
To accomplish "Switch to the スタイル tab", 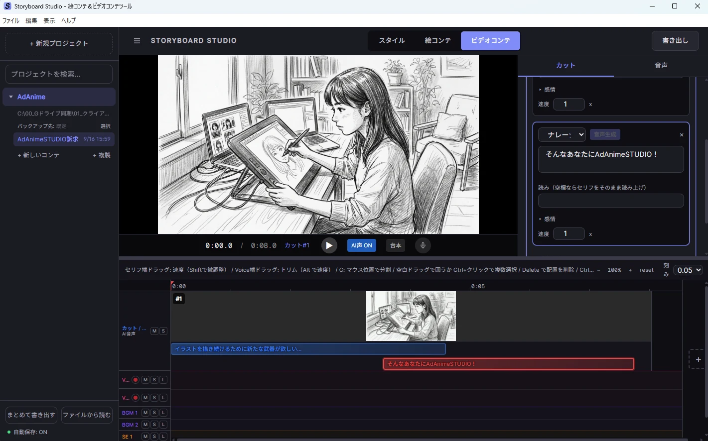I will [x=392, y=41].
